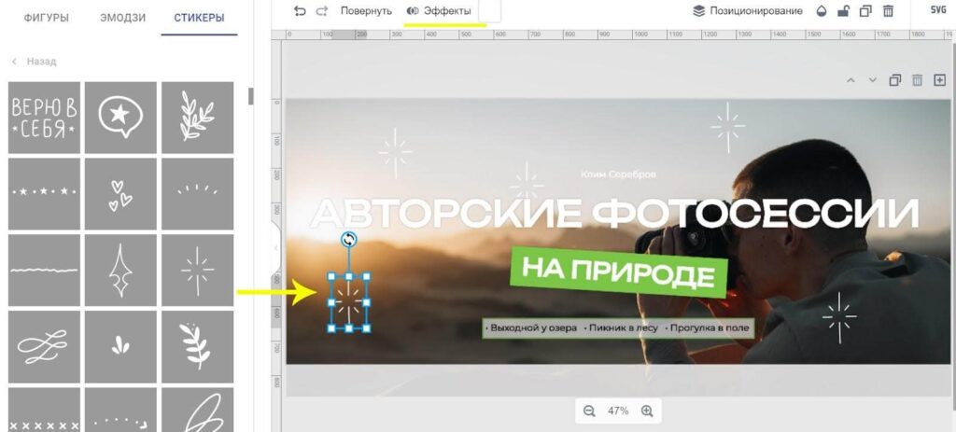The width and height of the screenshot is (956, 432).
Task: Pick the row of dots and stars sticker
Action: 44,194
